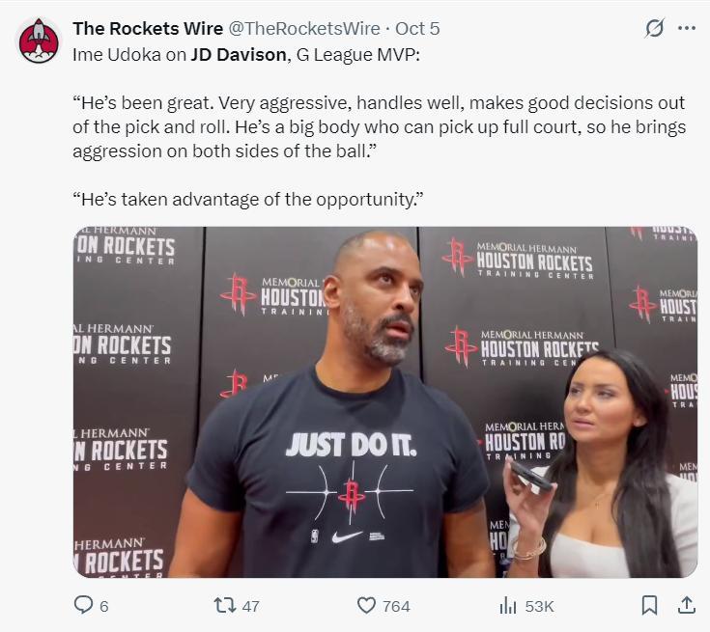Click the 47 reposts count

[250, 606]
